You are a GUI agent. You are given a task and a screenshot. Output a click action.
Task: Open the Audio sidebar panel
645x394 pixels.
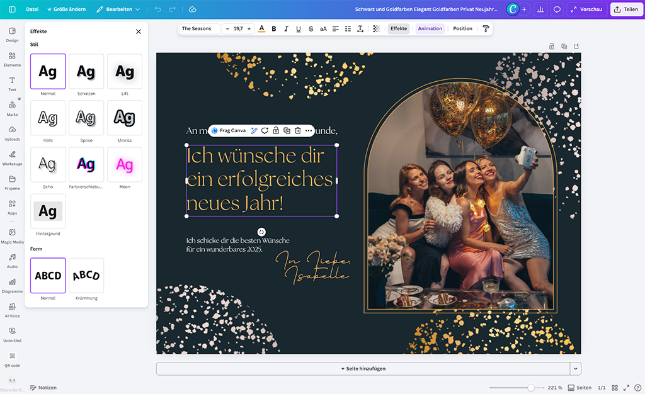pyautogui.click(x=13, y=261)
